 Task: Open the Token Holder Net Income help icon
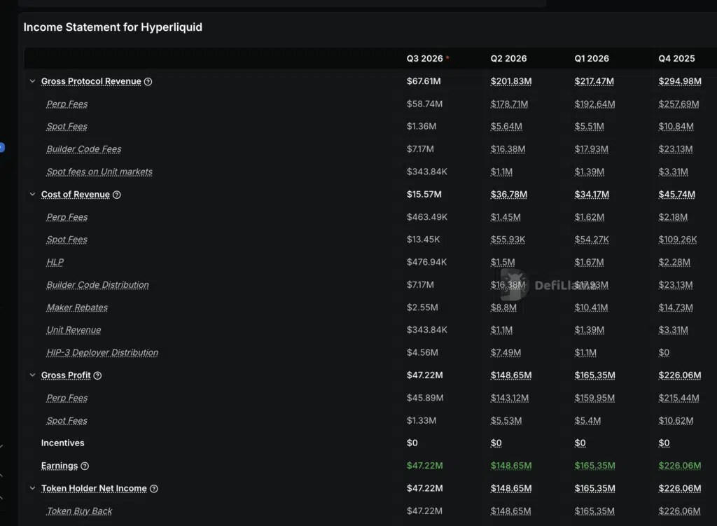point(153,488)
